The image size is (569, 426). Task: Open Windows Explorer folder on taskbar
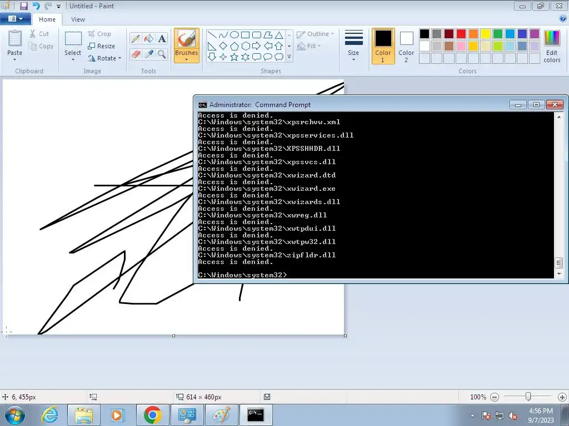84,415
